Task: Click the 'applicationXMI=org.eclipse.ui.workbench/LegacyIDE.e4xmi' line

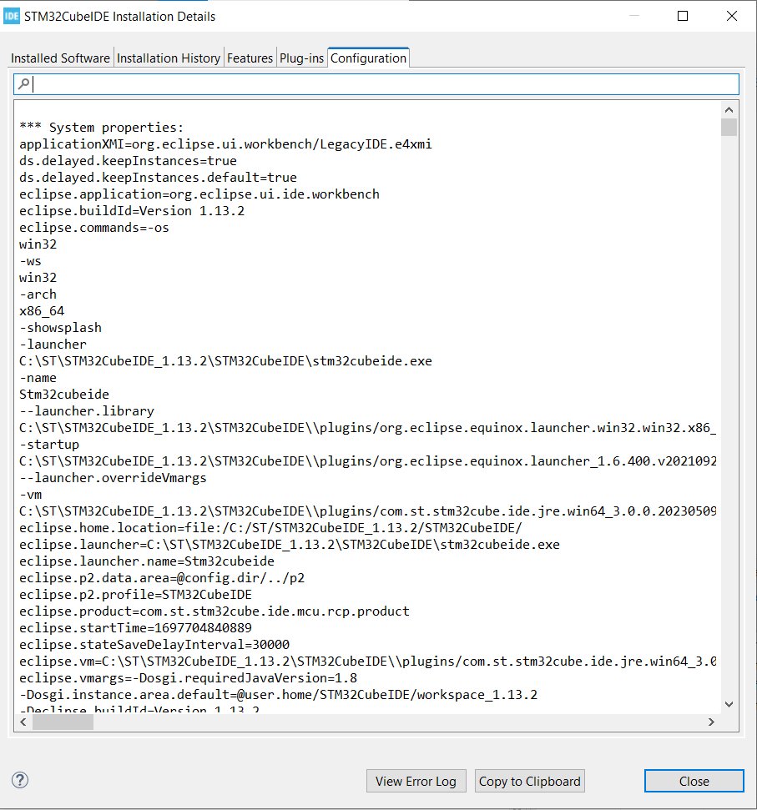Action: click(225, 144)
